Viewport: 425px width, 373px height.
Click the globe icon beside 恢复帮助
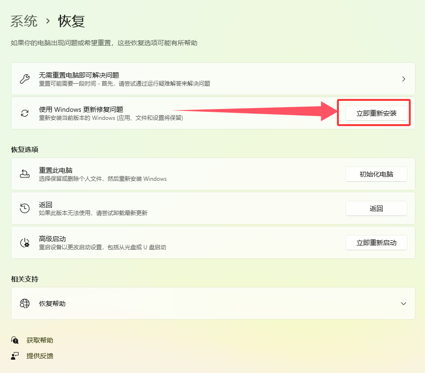point(25,303)
